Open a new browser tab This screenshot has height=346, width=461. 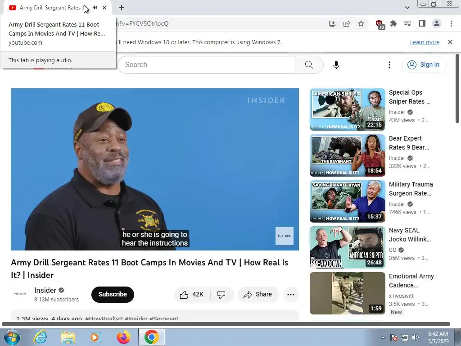(122, 8)
